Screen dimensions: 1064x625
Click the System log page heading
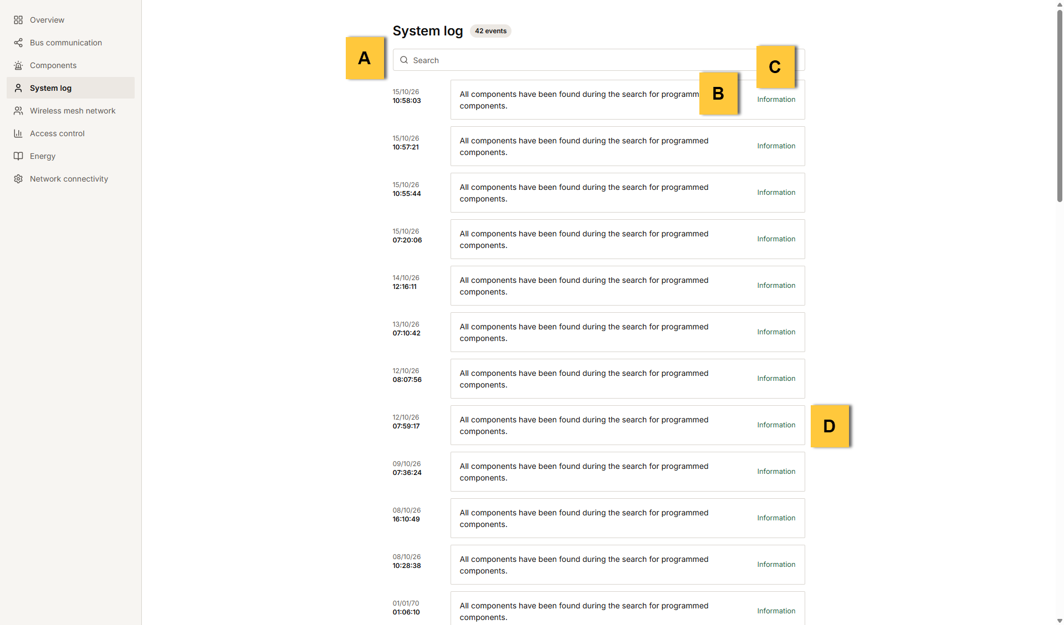[x=428, y=31]
